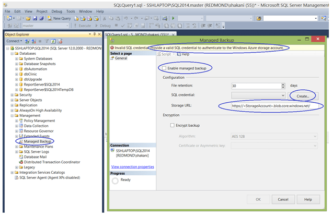Open the File menu
The height and width of the screenshot is (217, 332).
click(x=7, y=11)
